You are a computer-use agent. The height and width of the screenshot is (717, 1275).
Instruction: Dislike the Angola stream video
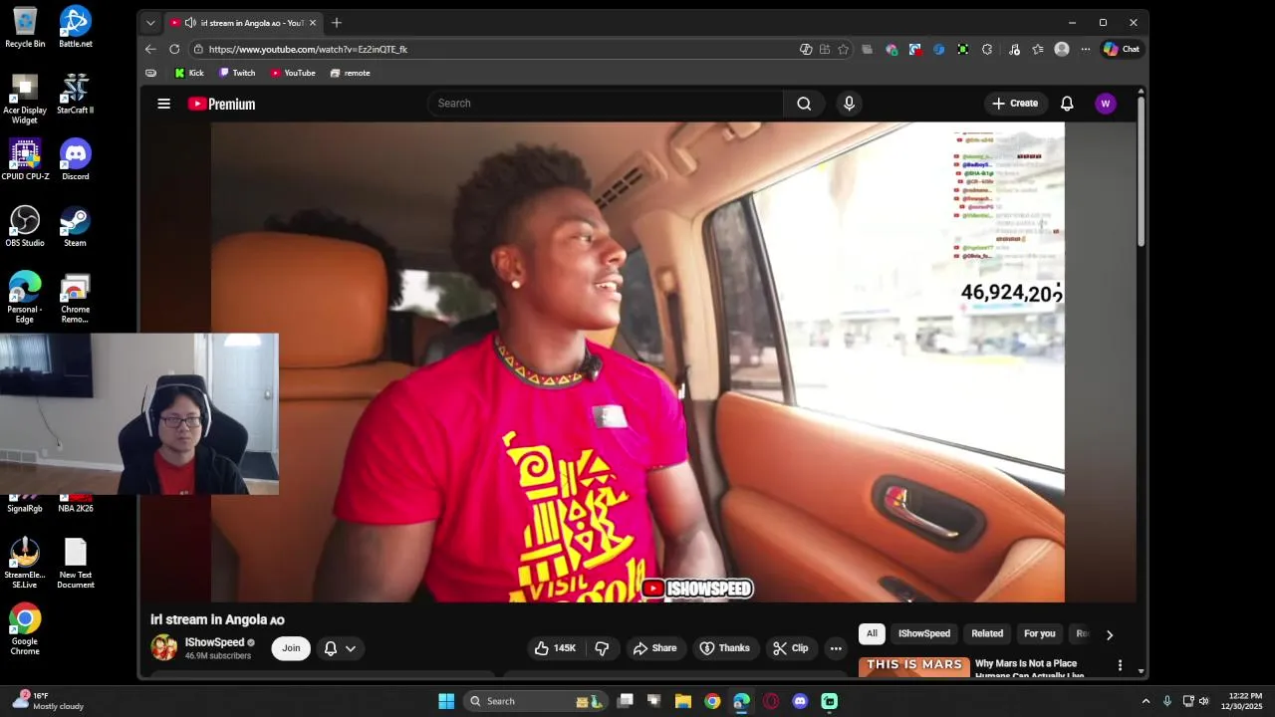point(602,648)
